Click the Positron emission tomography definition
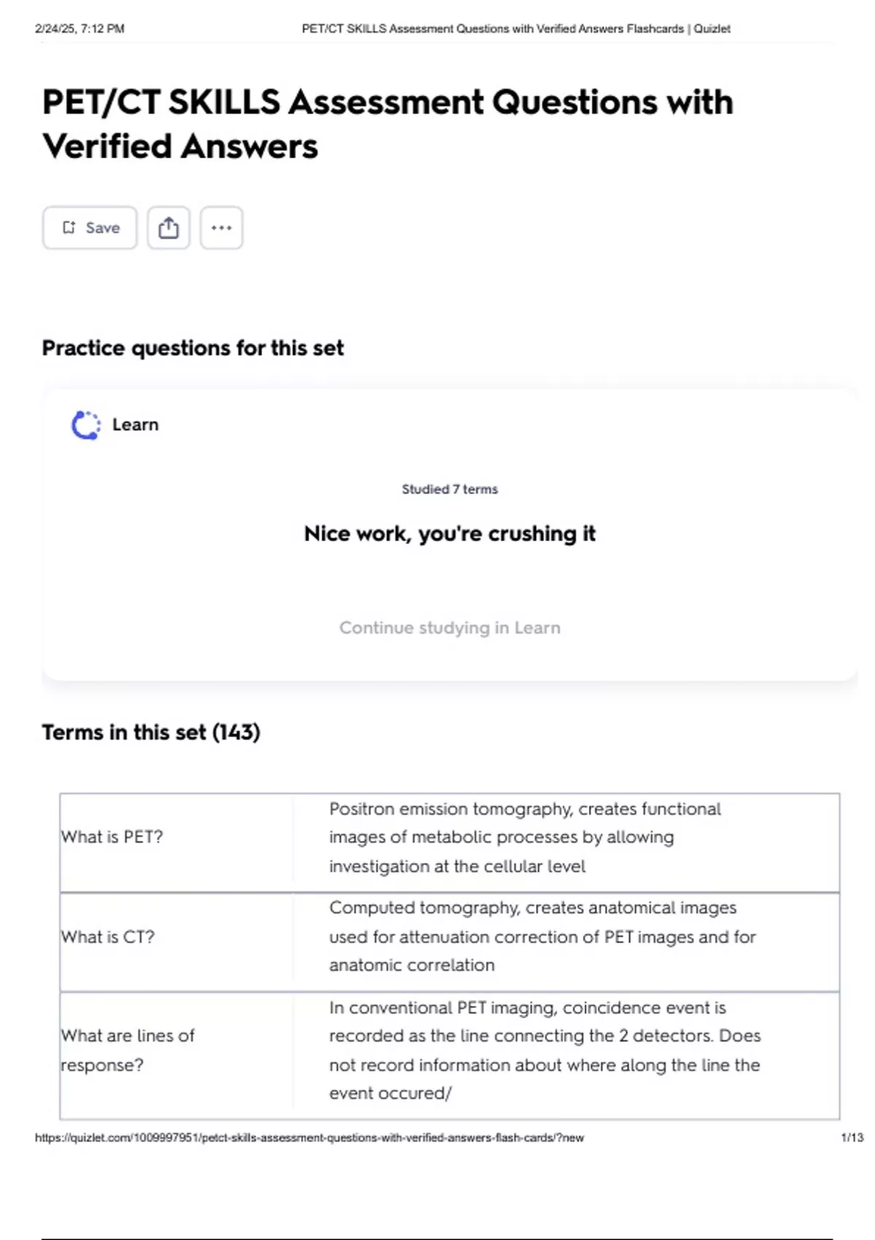The image size is (875, 1240). coord(524,837)
